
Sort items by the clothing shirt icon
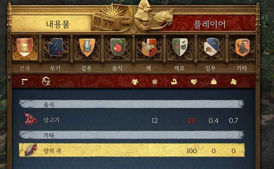(x=135, y=82)
